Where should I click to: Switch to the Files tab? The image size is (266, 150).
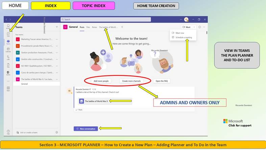(x=88, y=27)
